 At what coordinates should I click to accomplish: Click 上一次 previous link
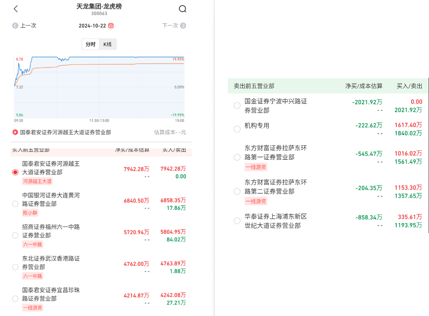pyautogui.click(x=28, y=26)
